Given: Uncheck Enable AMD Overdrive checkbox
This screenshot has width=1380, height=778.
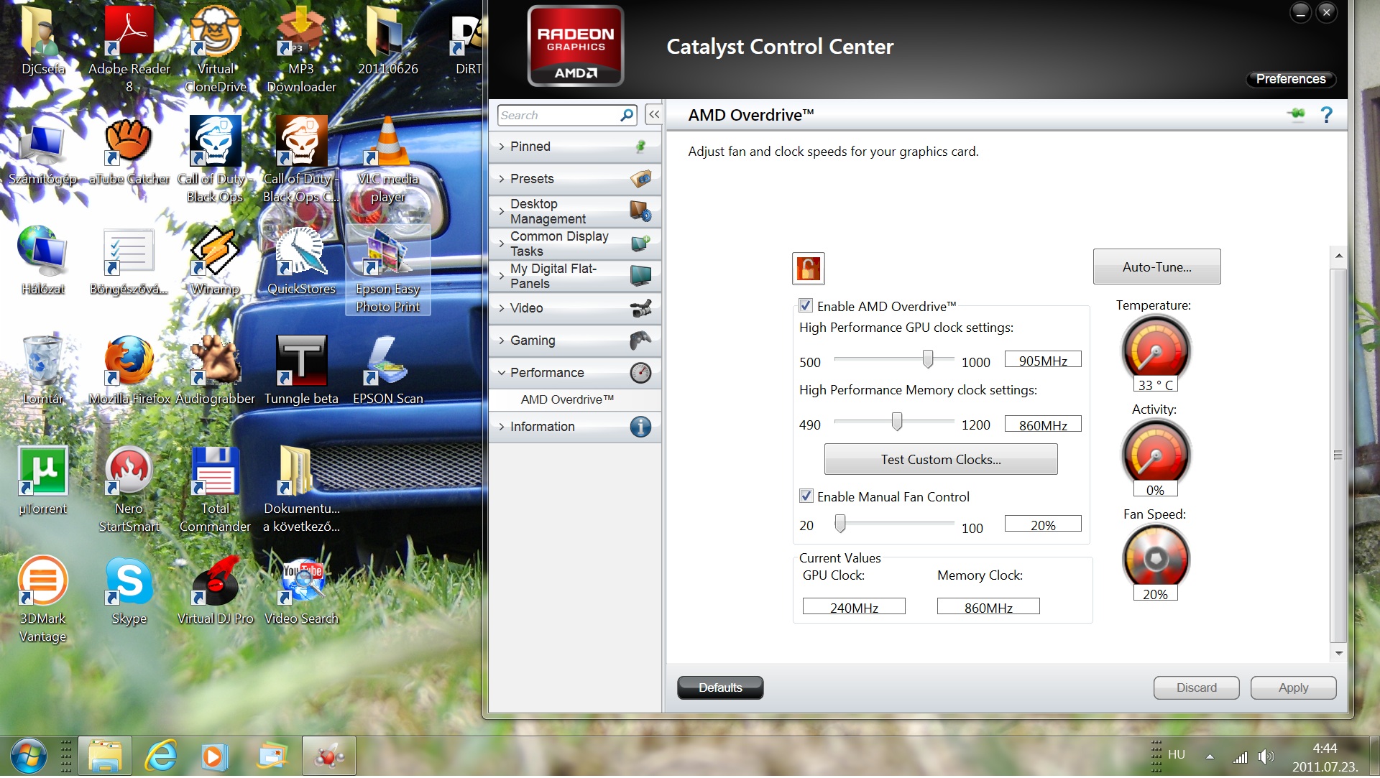Looking at the screenshot, I should [806, 305].
